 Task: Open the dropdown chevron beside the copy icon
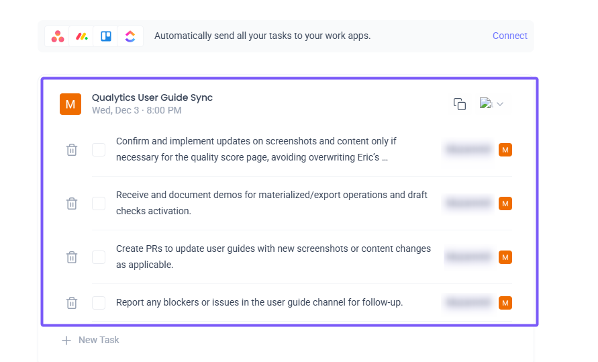pyautogui.click(x=499, y=104)
